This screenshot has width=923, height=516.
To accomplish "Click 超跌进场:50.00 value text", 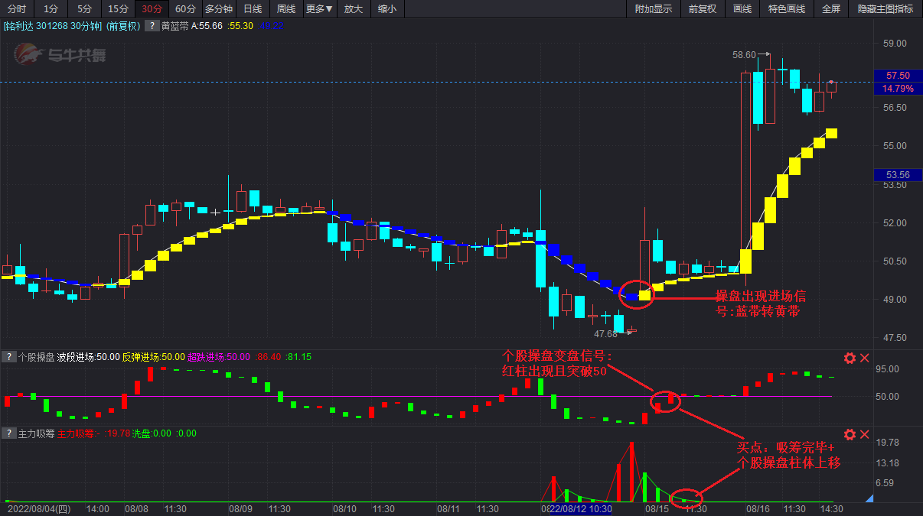I will click(x=220, y=357).
